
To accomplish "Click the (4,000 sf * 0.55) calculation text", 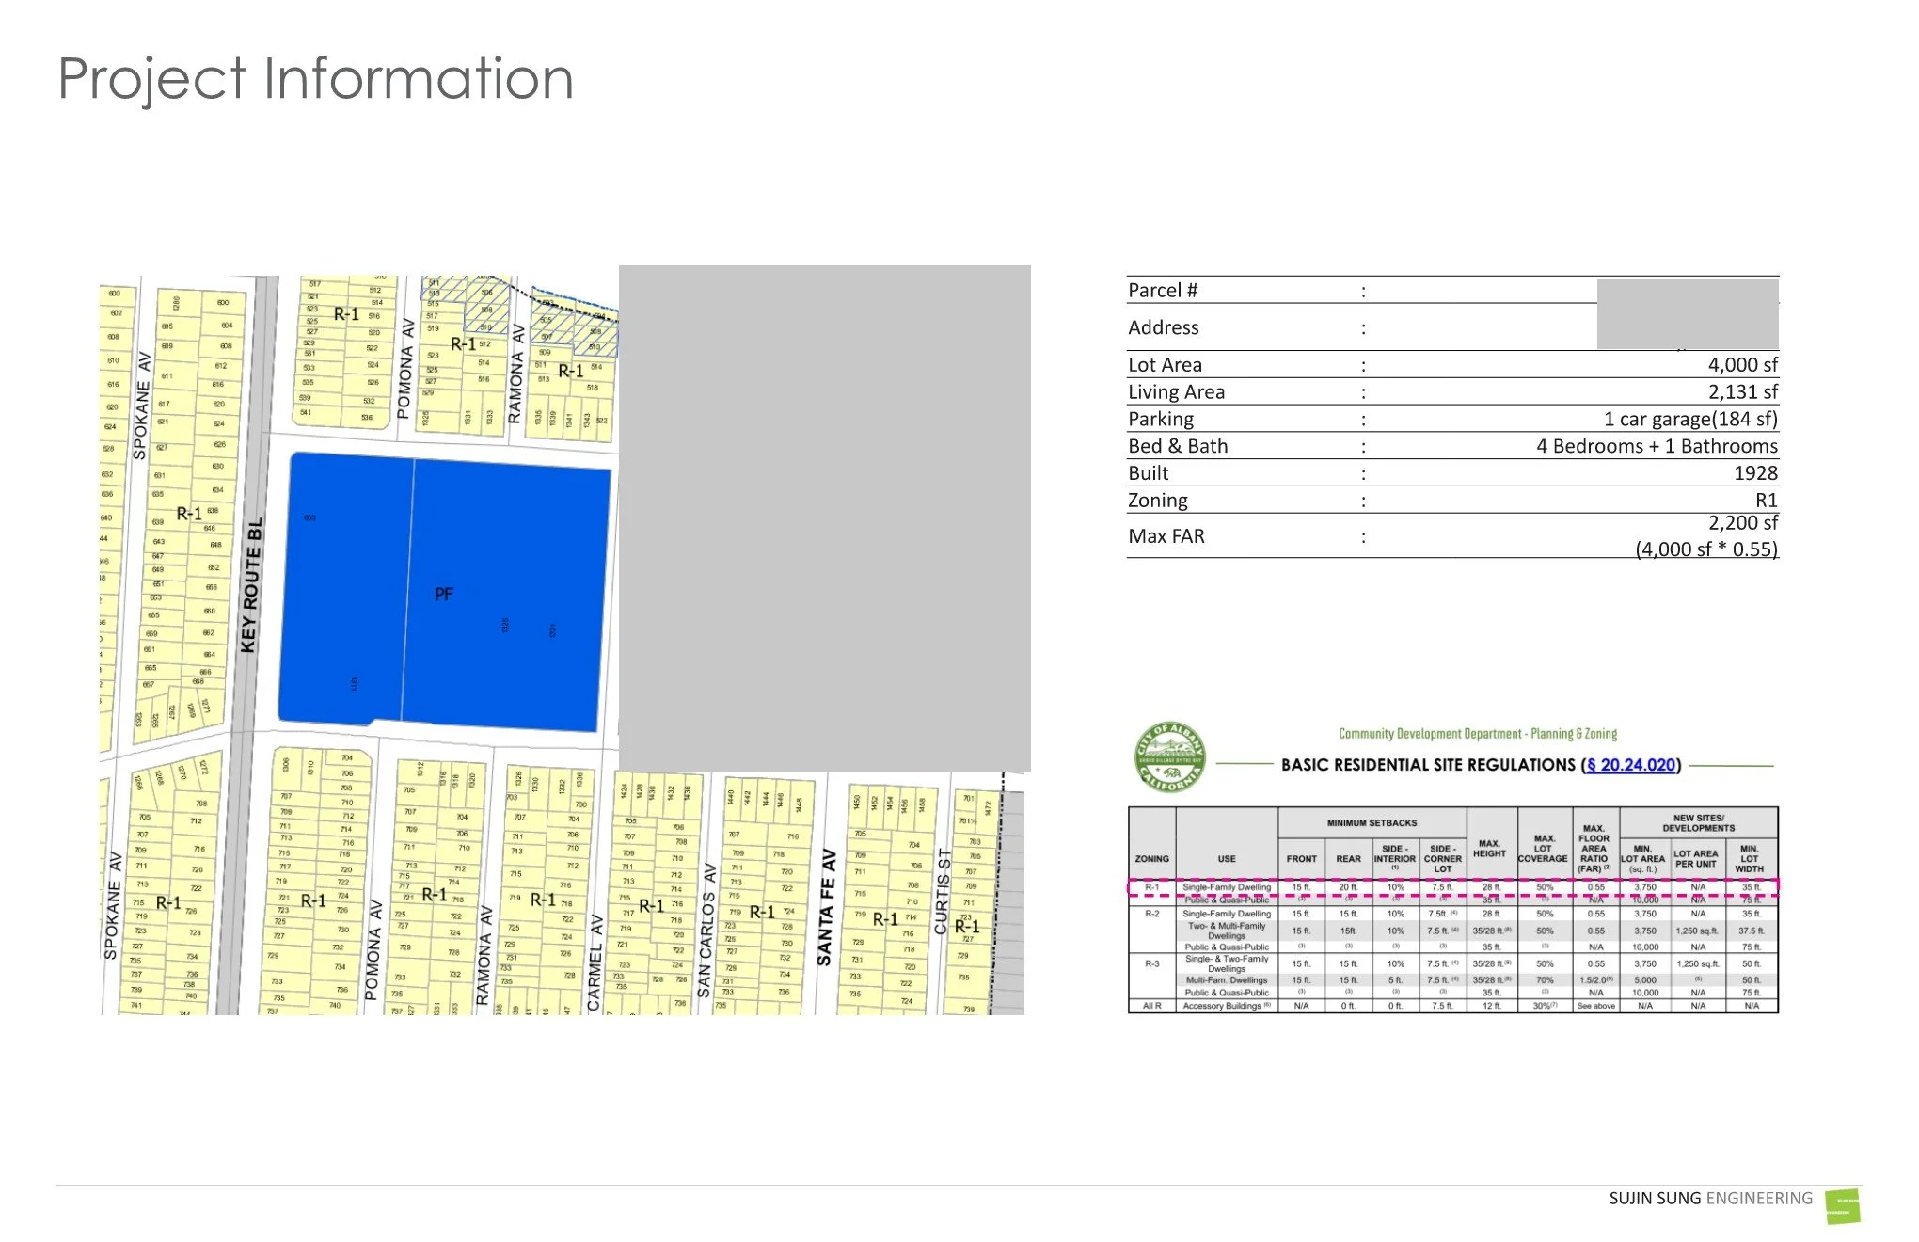I will pos(1706,549).
